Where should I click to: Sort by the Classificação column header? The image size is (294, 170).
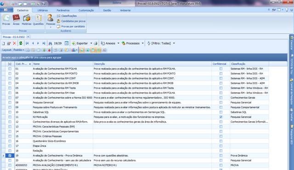click(249, 64)
